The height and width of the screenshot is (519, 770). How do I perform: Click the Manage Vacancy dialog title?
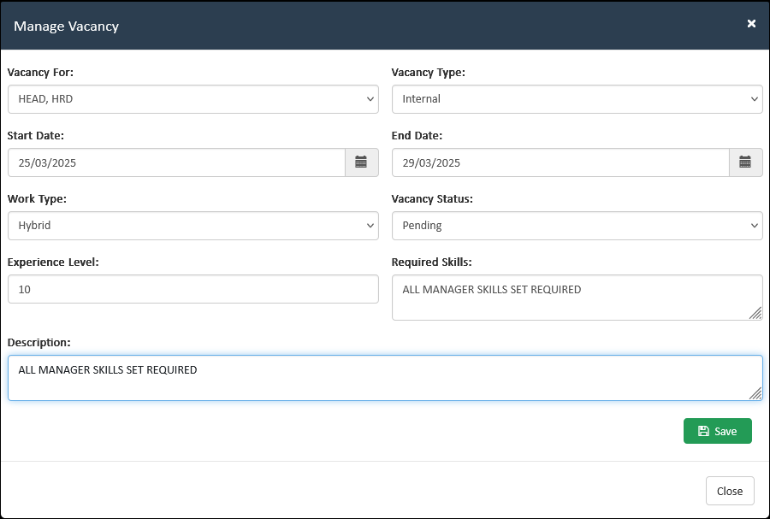66,26
